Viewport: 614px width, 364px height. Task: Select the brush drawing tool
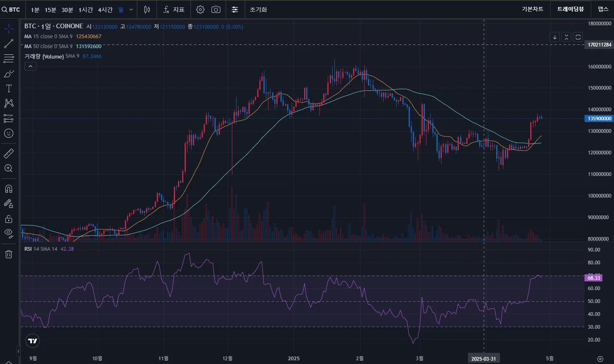(9, 73)
